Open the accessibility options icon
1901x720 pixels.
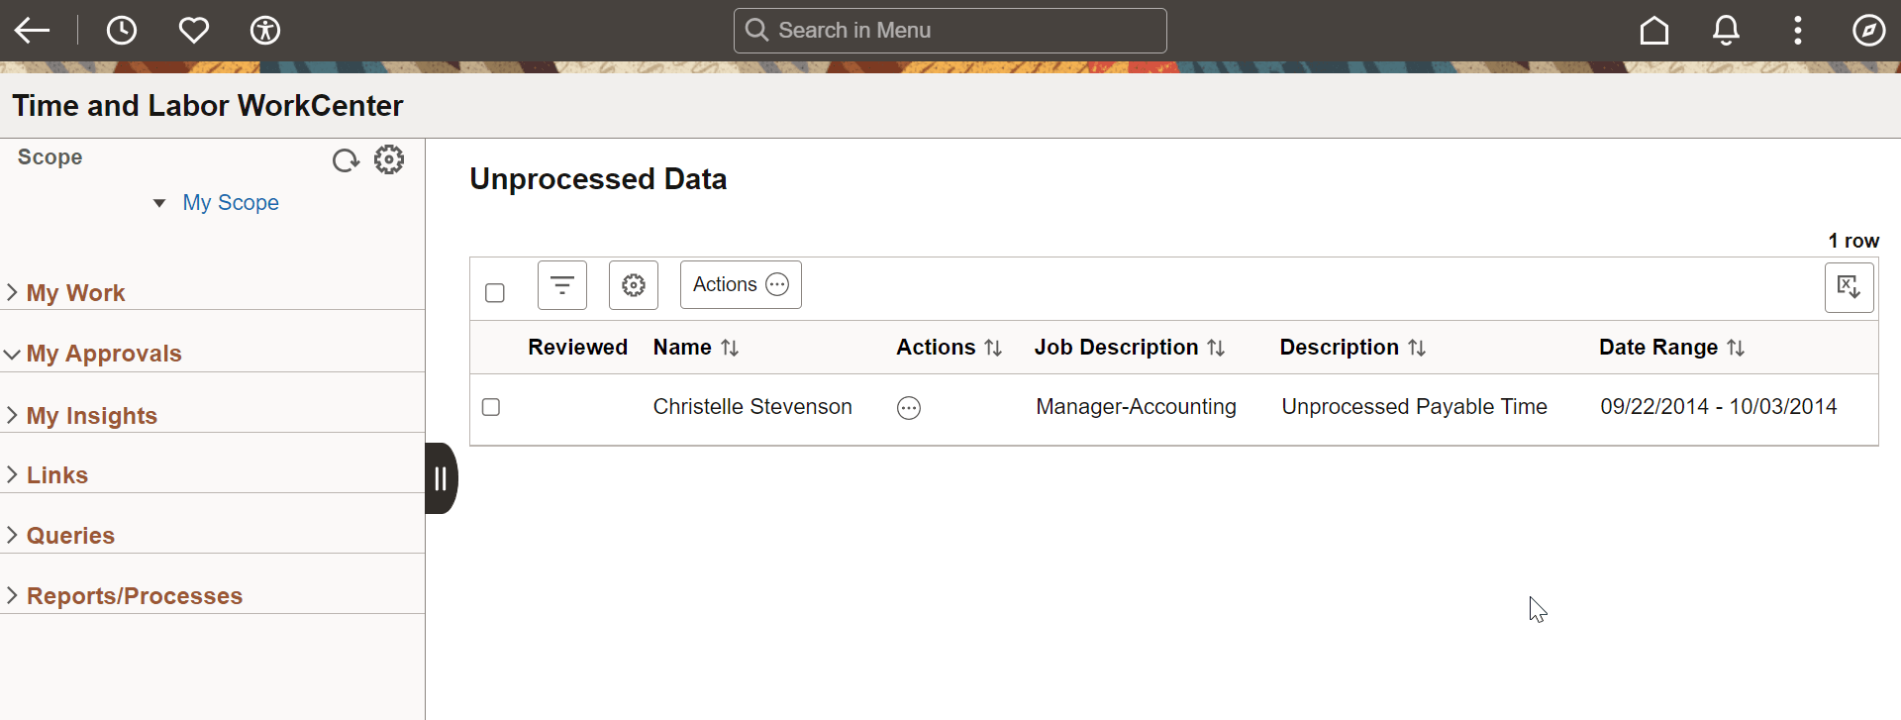[265, 31]
